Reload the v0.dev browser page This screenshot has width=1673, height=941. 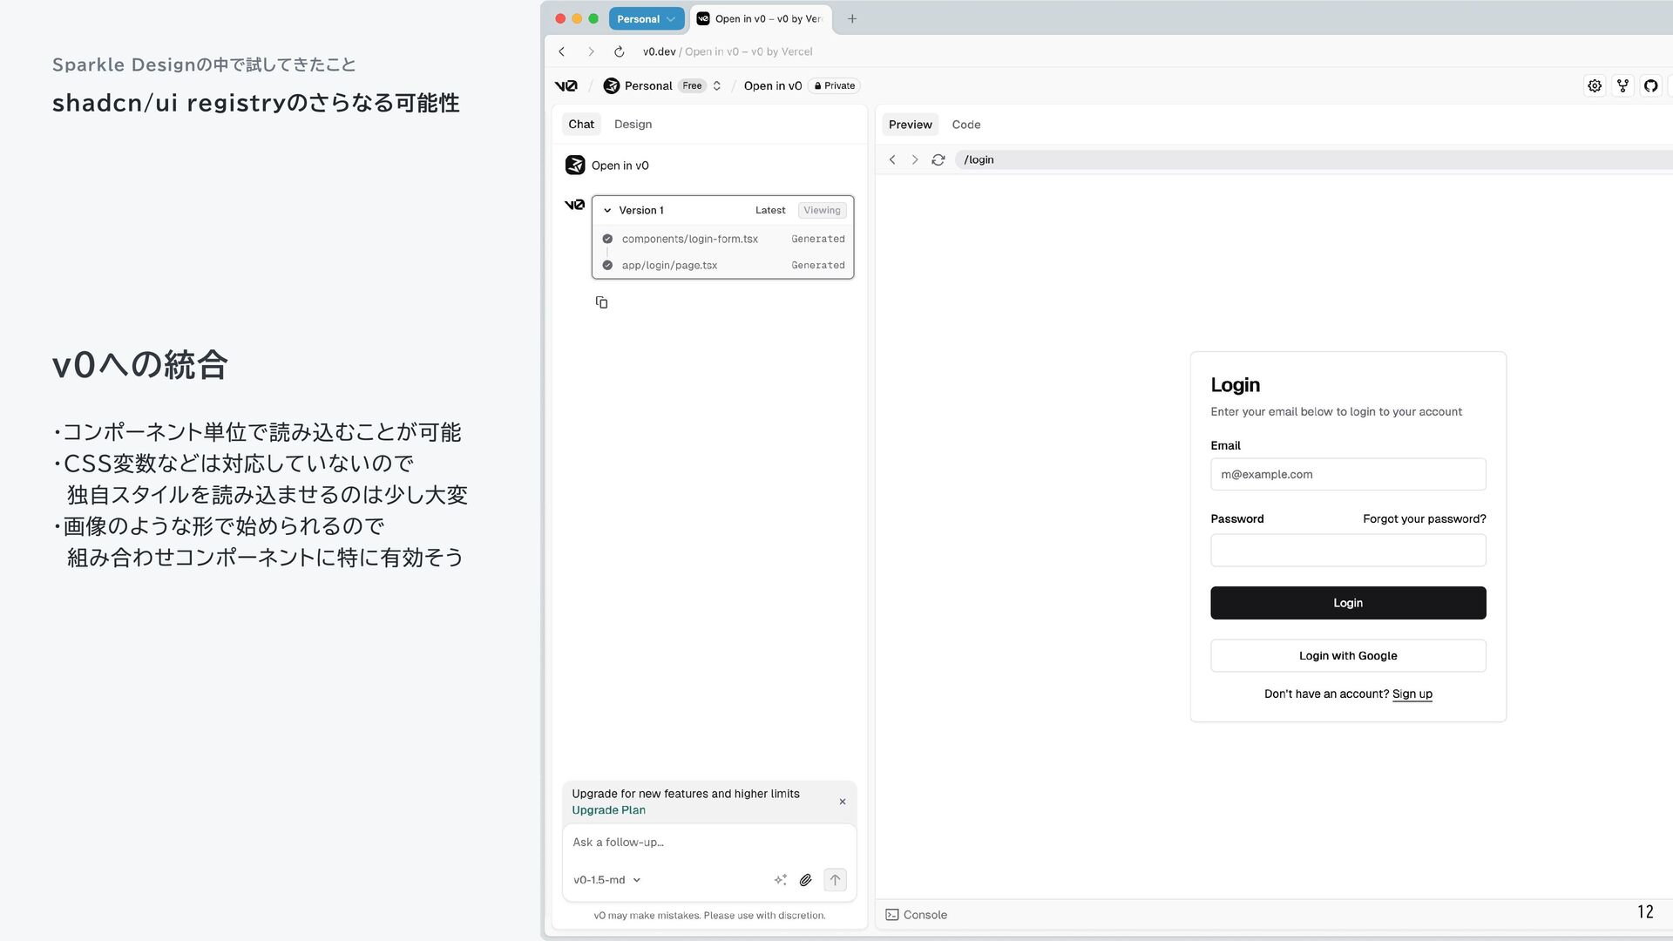pyautogui.click(x=620, y=51)
